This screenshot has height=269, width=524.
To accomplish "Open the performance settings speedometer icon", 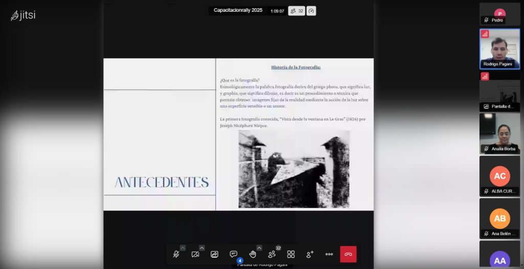I will [x=311, y=11].
